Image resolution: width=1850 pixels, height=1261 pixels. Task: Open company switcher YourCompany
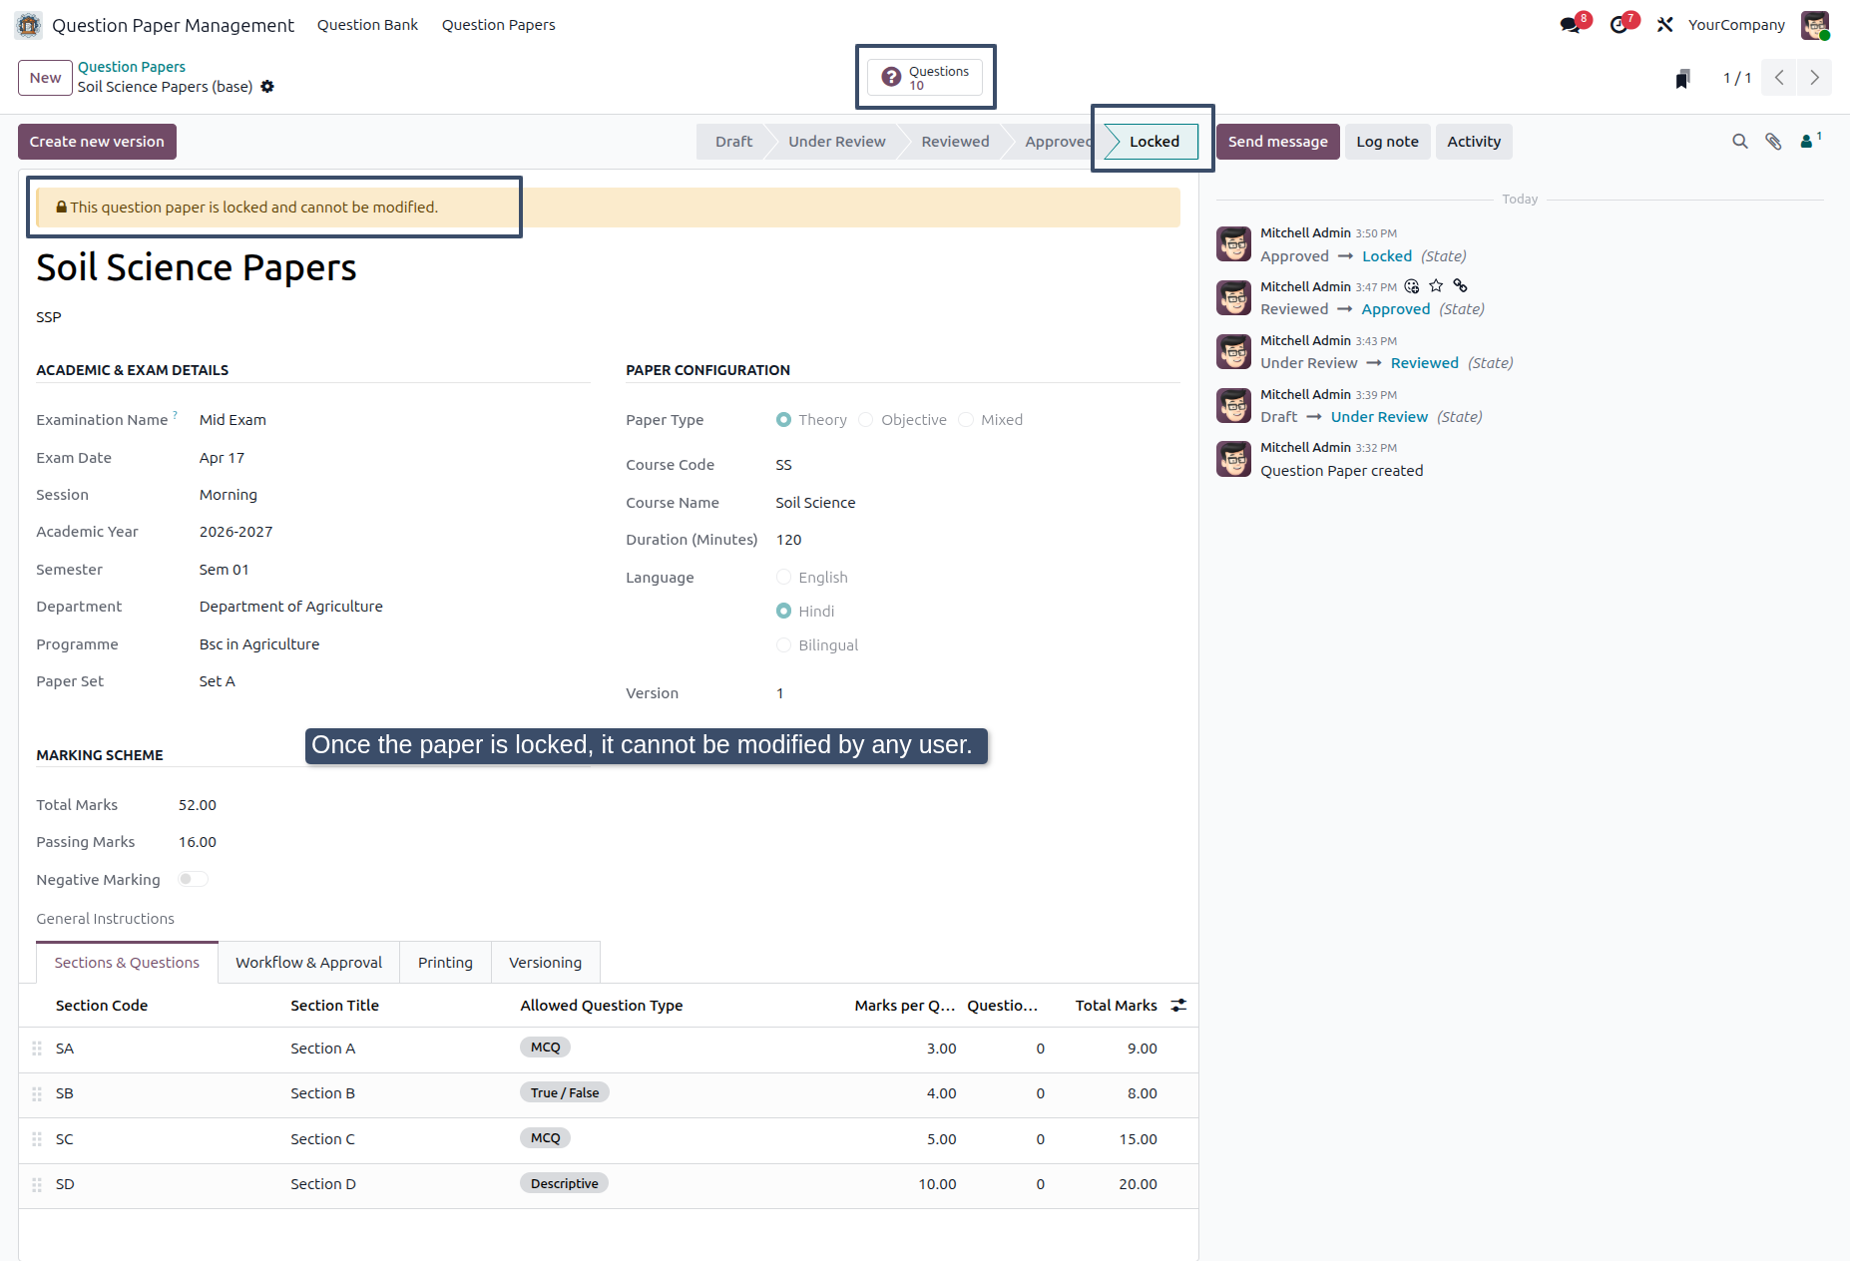click(x=1736, y=25)
